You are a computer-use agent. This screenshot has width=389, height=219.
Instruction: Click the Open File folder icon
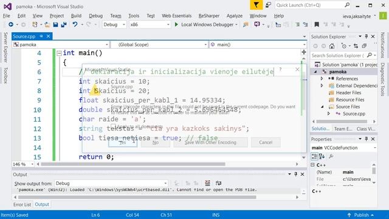(x=47, y=24)
